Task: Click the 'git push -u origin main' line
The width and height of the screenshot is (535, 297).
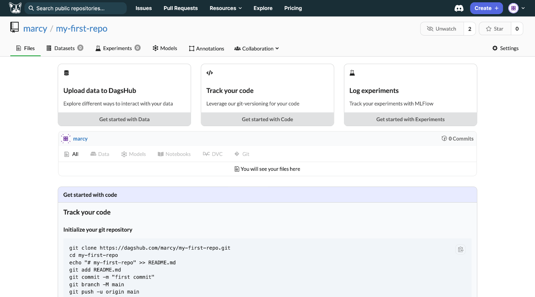Action: pyautogui.click(x=104, y=292)
